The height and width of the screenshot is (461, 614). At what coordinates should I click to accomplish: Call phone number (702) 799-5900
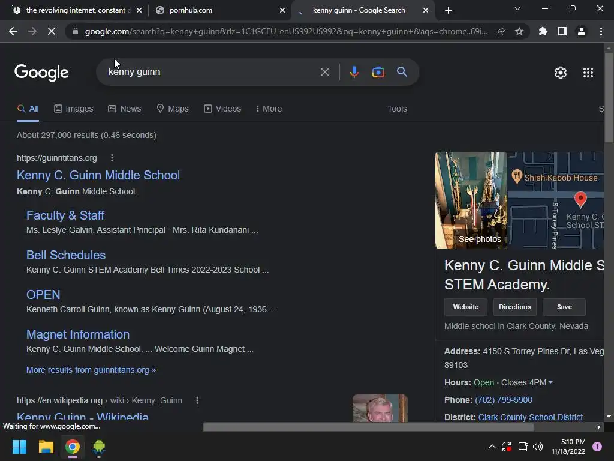pos(504,400)
